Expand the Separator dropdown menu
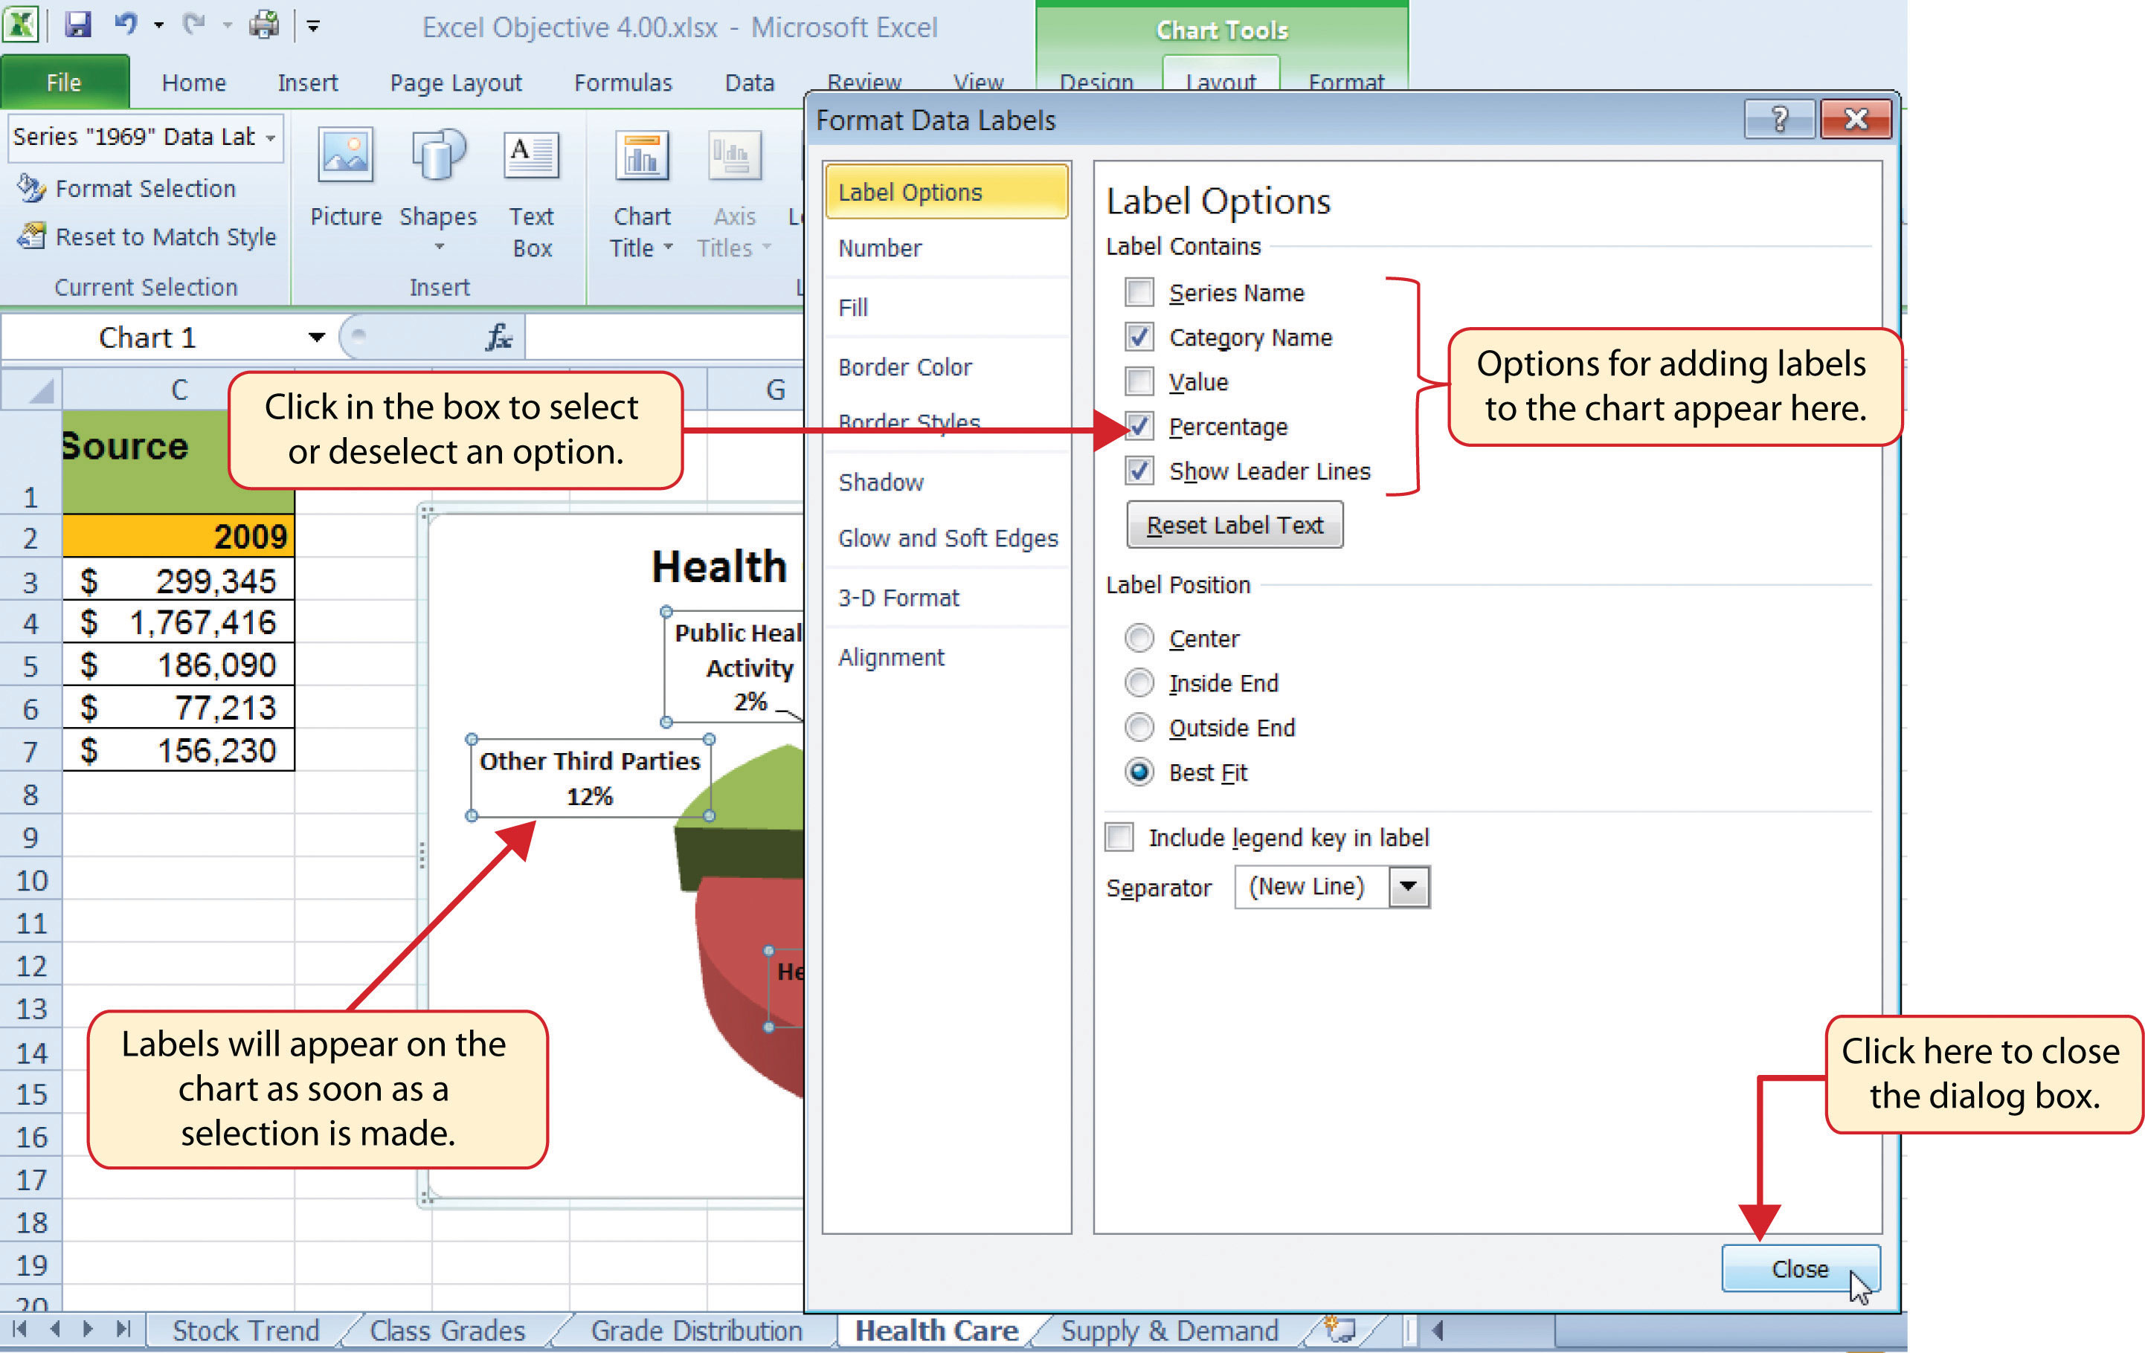Image resolution: width=2145 pixels, height=1353 pixels. point(1404,885)
